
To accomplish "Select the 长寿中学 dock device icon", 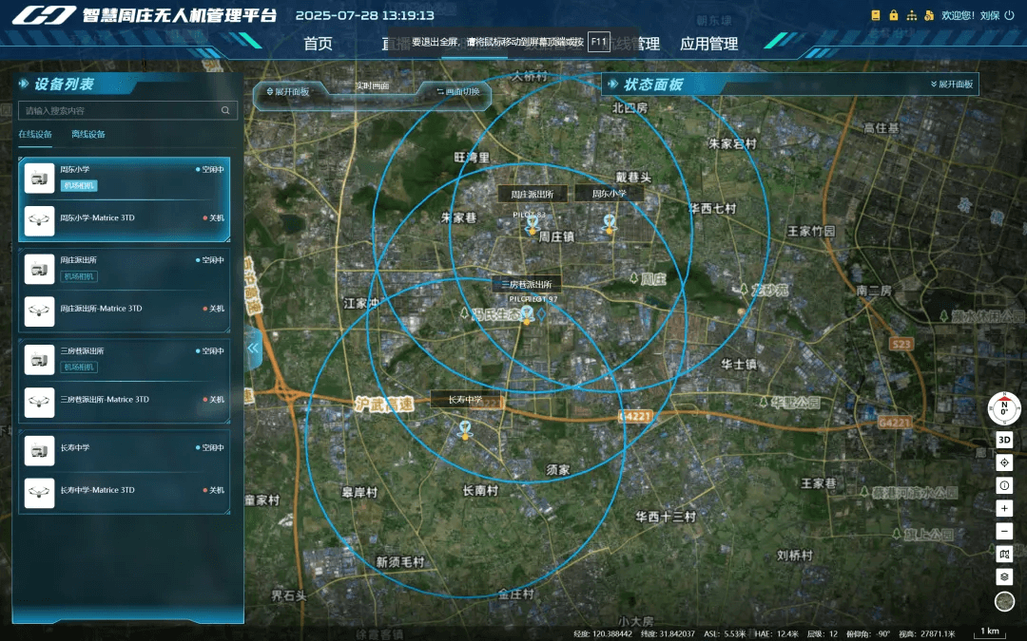I will click(39, 451).
